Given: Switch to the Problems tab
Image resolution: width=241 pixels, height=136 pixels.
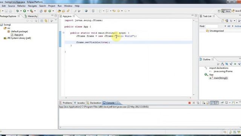Looking at the screenshot, I should [66, 103].
